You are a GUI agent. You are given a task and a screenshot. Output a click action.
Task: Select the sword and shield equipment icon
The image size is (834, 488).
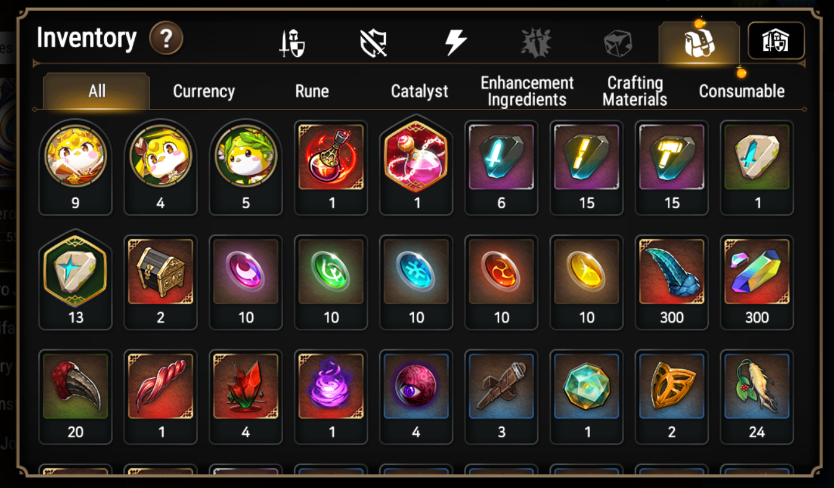291,44
